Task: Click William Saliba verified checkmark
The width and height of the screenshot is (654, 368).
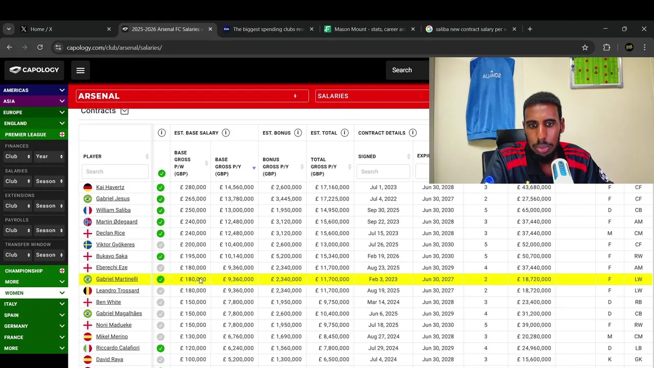Action: pyautogui.click(x=160, y=211)
